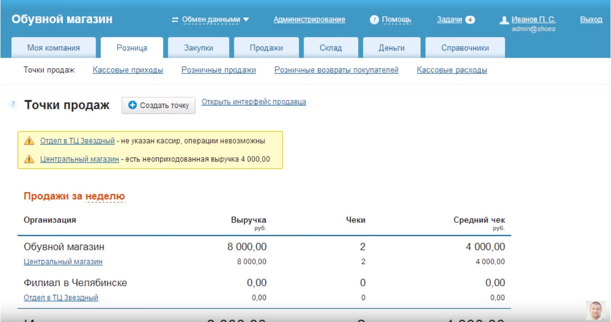Select the Деньги tab
611x322 pixels.
tap(392, 48)
